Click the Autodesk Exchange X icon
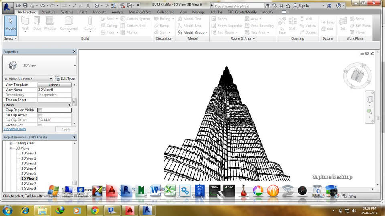The image size is (385, 216). point(329,6)
